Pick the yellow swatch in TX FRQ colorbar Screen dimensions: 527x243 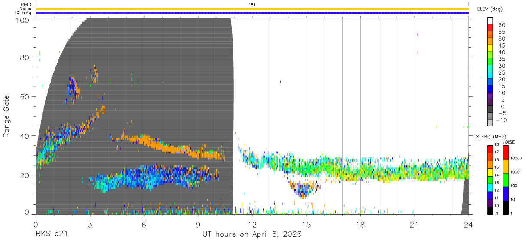pos(490,173)
